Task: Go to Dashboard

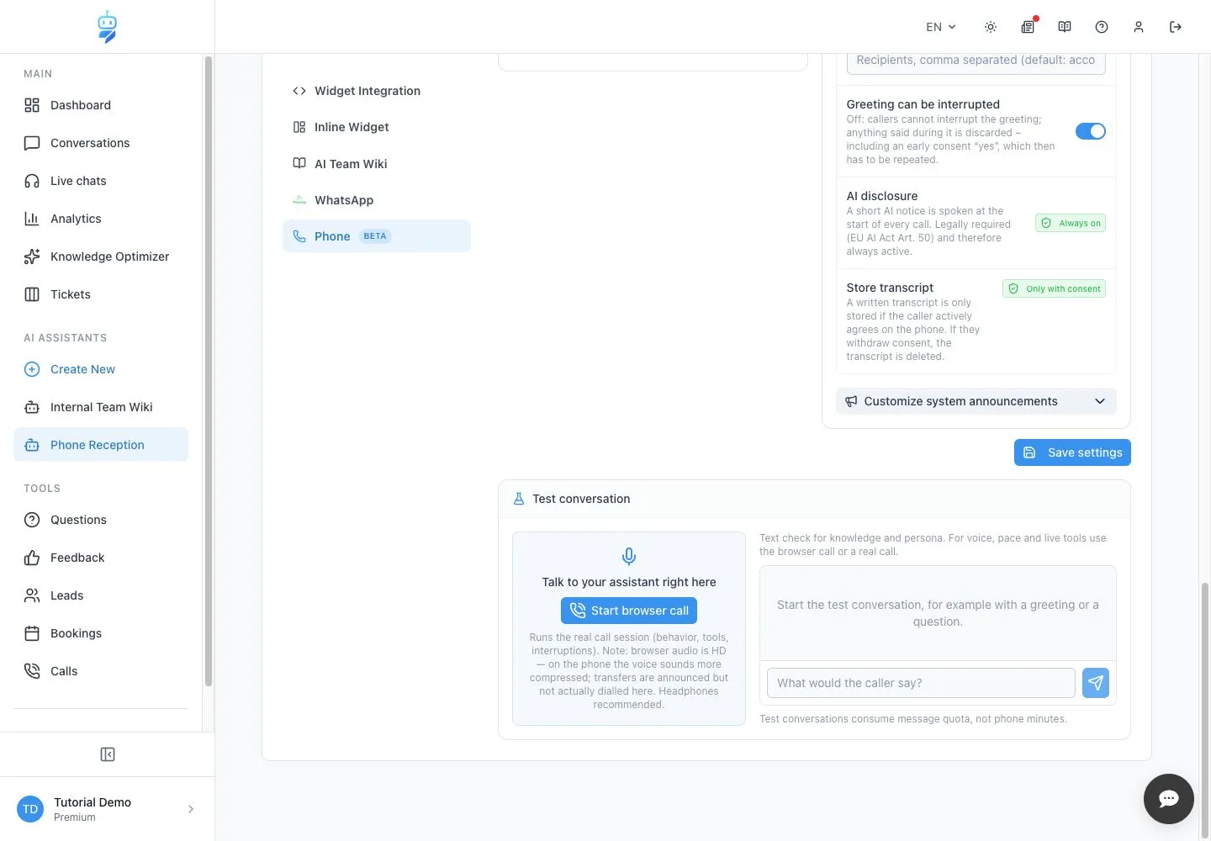Action: click(x=101, y=105)
